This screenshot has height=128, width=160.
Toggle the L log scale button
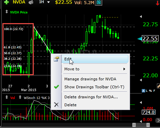[147, 91]
